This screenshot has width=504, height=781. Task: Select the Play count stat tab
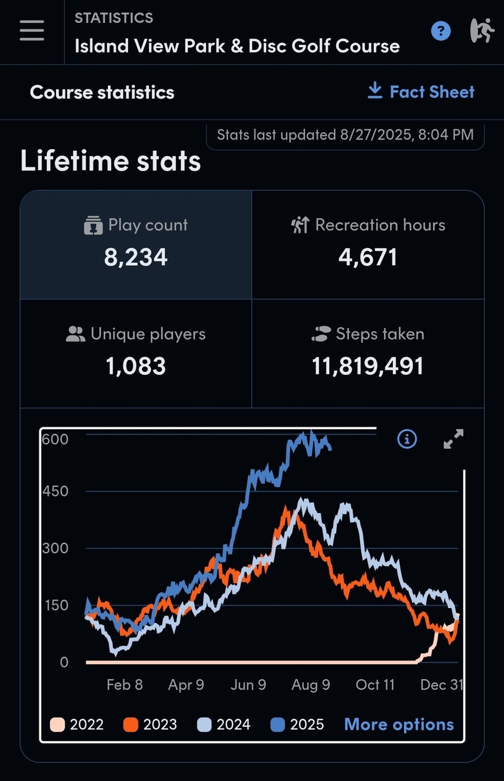pos(136,245)
